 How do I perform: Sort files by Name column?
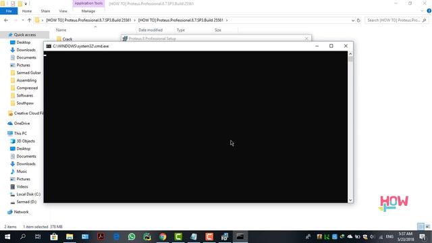click(x=61, y=30)
